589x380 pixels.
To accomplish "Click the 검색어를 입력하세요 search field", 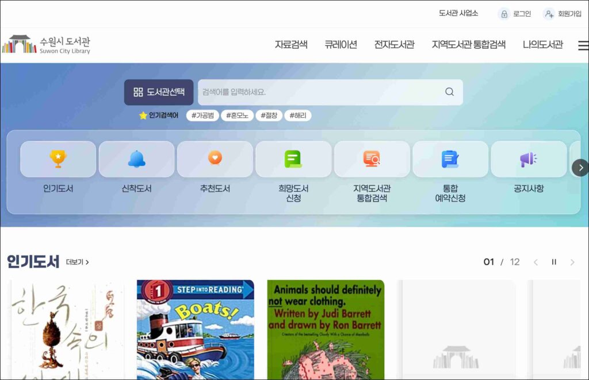I will [x=319, y=92].
